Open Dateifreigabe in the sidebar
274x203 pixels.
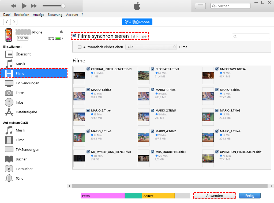(x=33, y=112)
